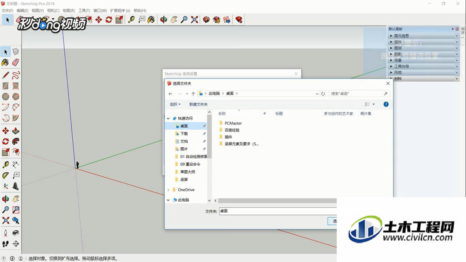466x262 pixels.
Task: Select the Eraser tool in left toolbar
Action: (x=16, y=62)
